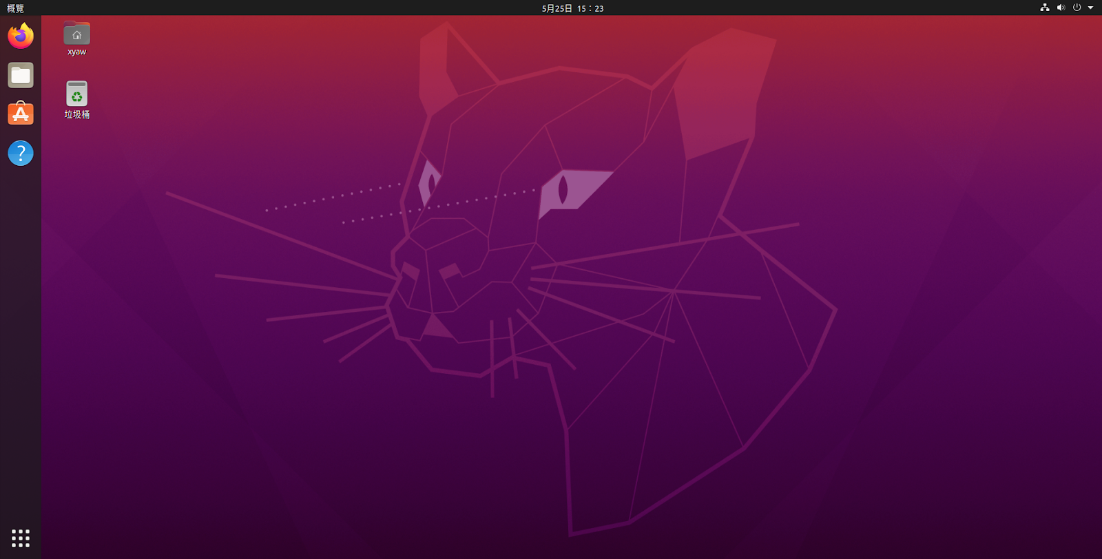Expand the system menu arrow
Screen dimensions: 1102x559
(x=1090, y=8)
